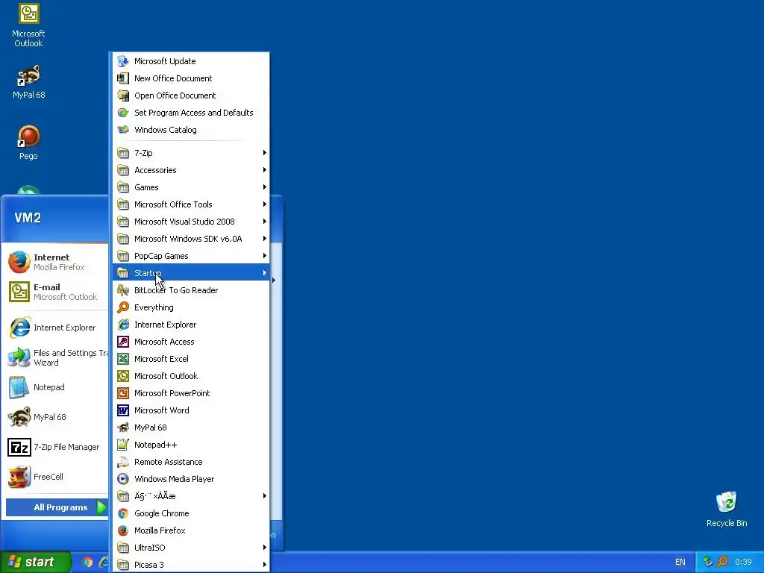Open the Recycle Bin on desktop
764x573 pixels.
coord(727,509)
